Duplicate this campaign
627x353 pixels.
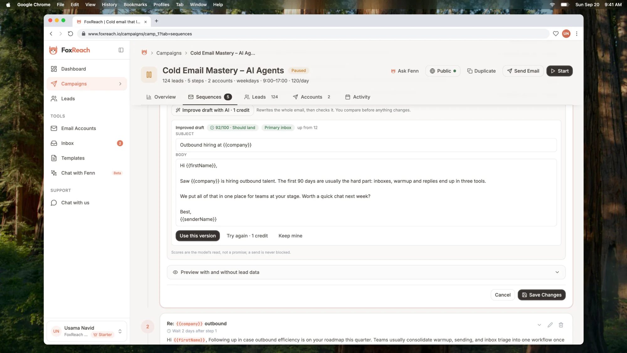tap(481, 71)
